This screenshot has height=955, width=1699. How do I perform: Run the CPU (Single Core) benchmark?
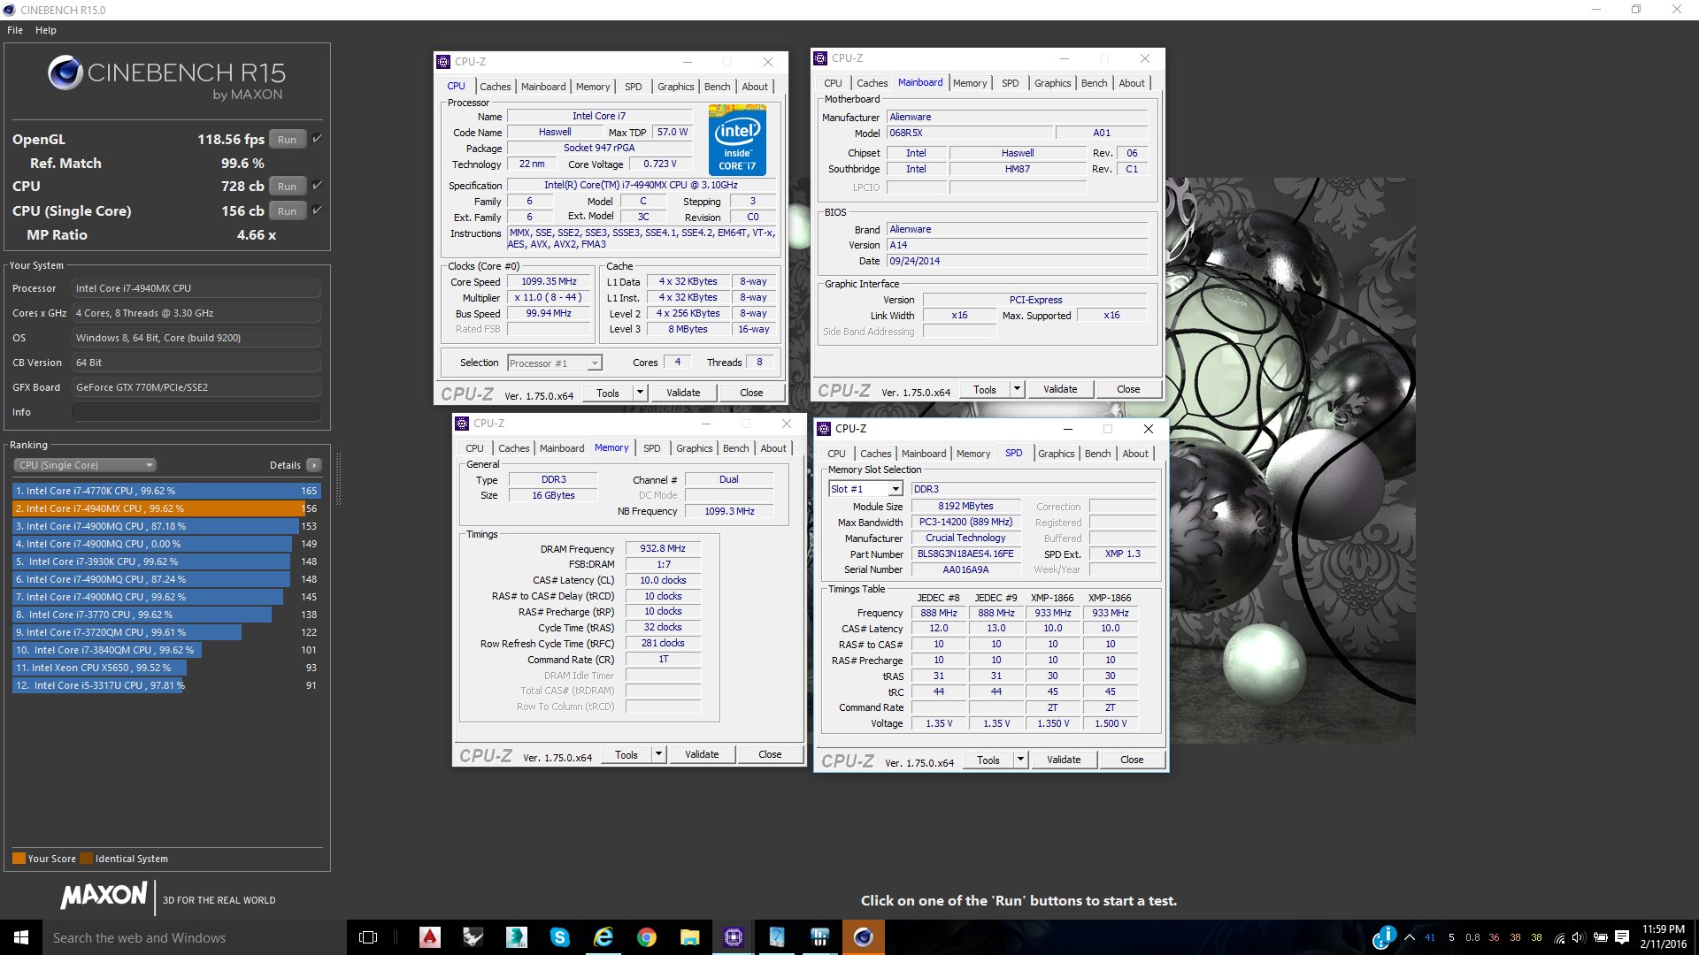coord(287,211)
